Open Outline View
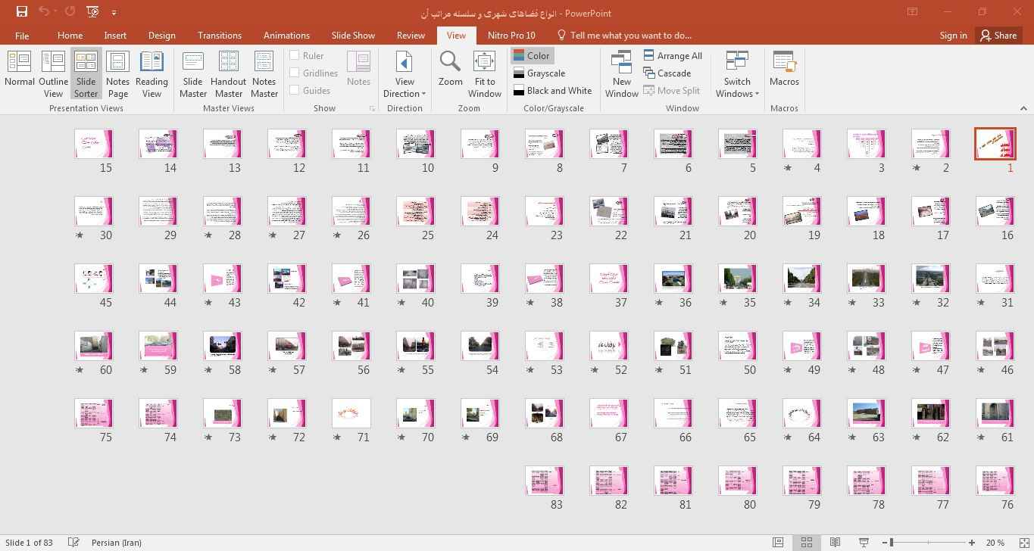 point(53,73)
